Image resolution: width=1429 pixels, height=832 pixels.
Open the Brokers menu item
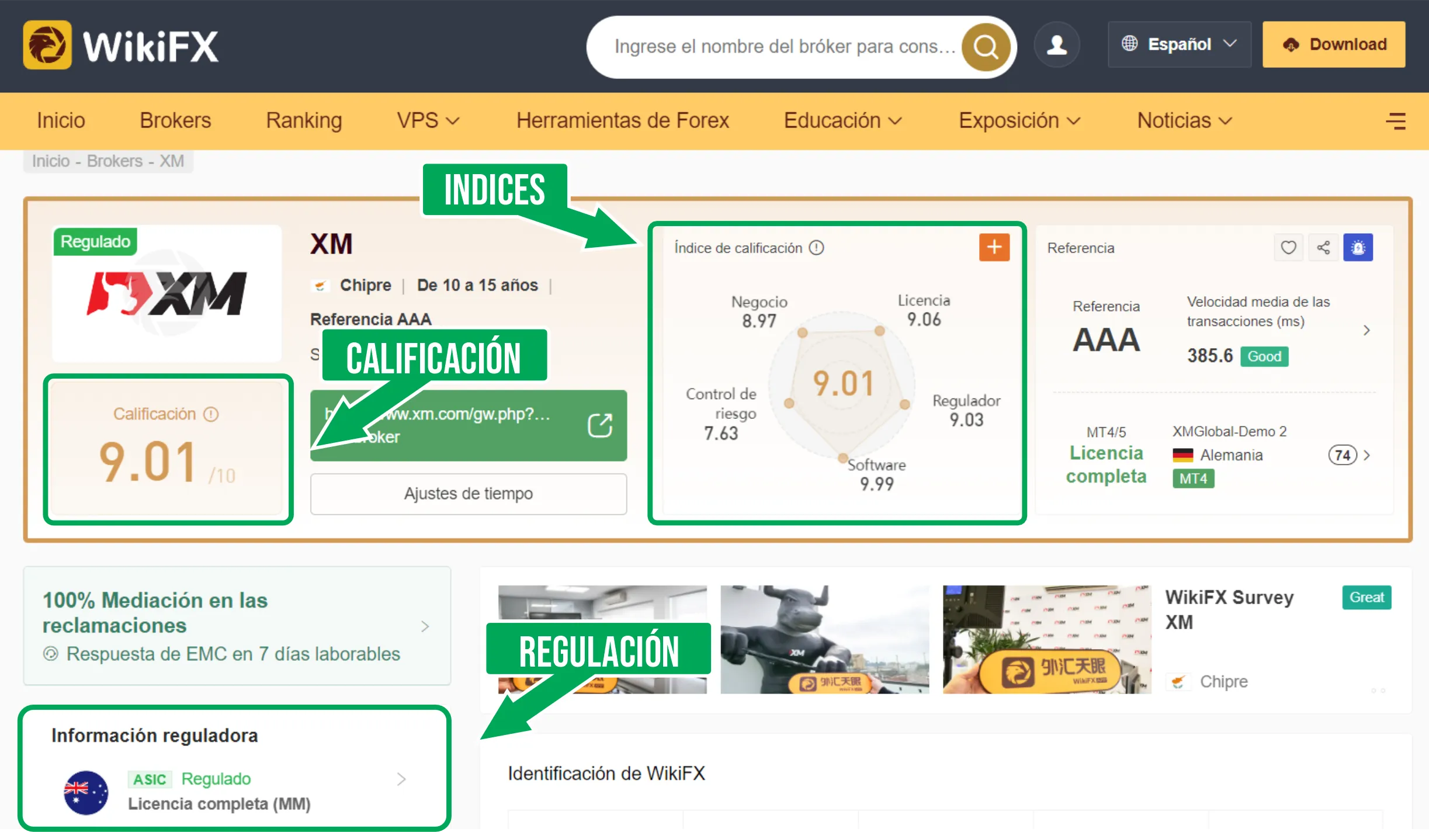click(175, 120)
